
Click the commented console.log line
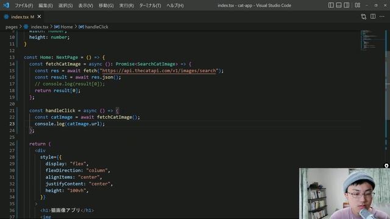click(69, 84)
